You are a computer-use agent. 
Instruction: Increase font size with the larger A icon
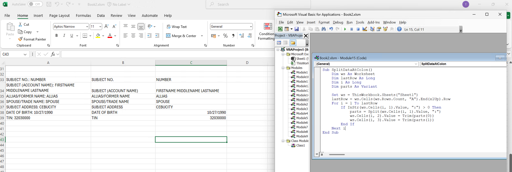(106, 26)
